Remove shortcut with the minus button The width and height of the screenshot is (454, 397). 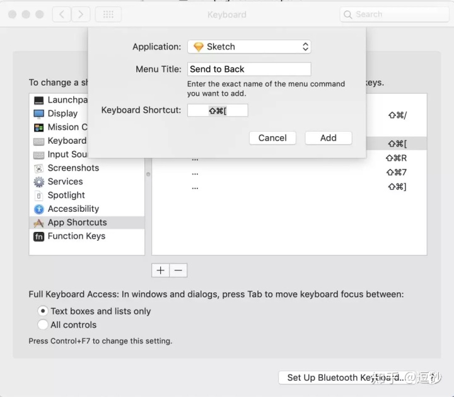click(178, 270)
